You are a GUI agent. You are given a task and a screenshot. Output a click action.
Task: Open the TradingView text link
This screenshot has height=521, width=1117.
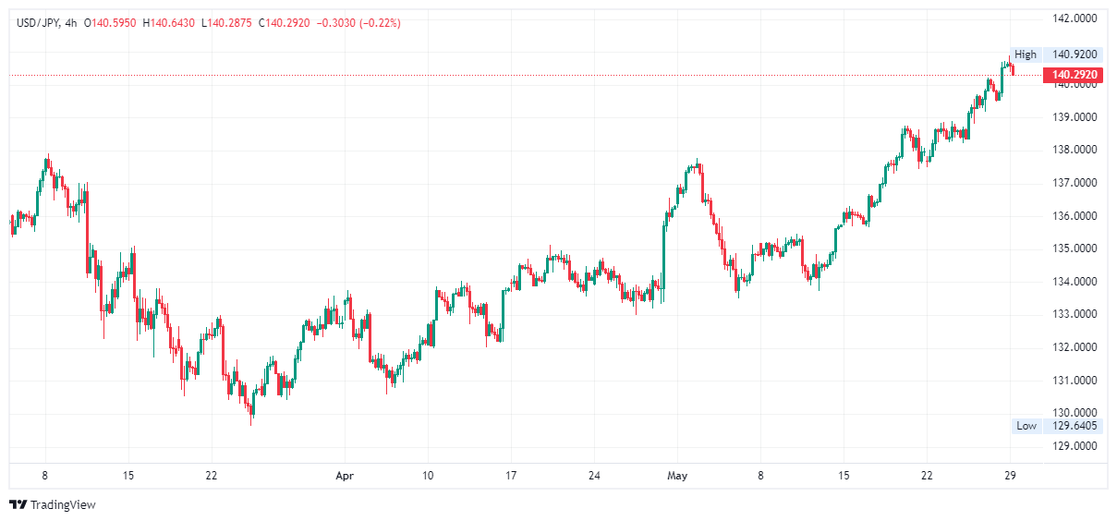[x=63, y=504]
